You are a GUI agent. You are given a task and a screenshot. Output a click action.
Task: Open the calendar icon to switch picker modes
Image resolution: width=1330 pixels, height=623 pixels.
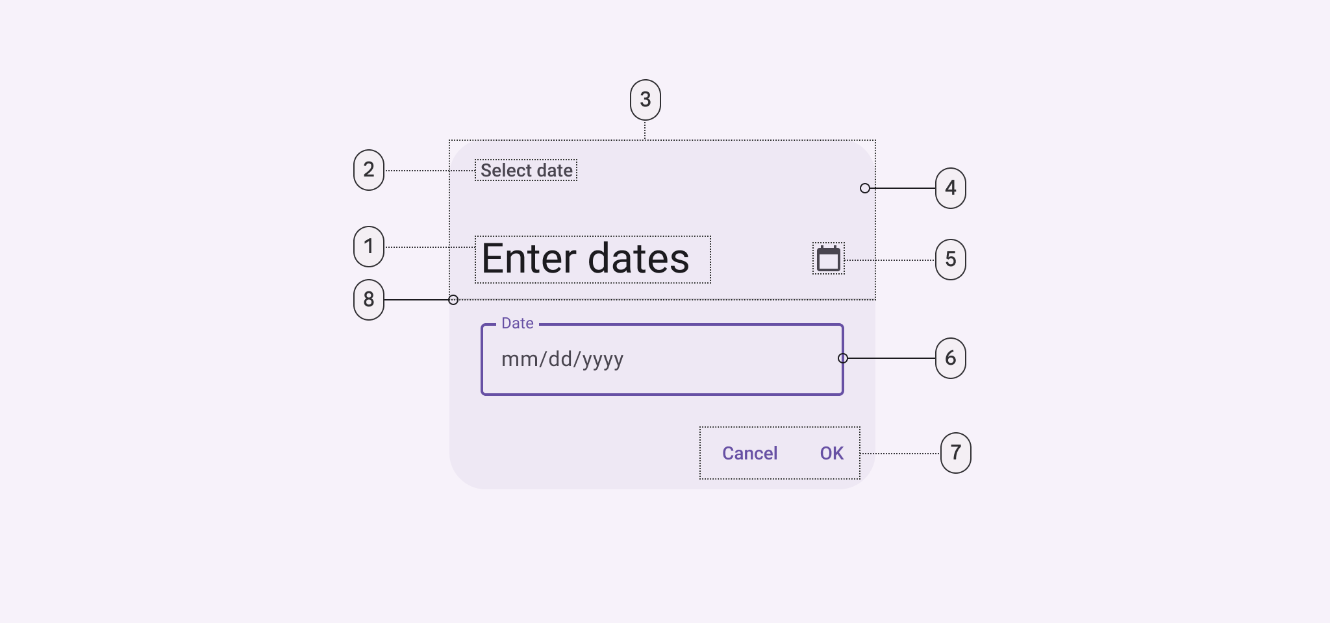click(x=827, y=258)
